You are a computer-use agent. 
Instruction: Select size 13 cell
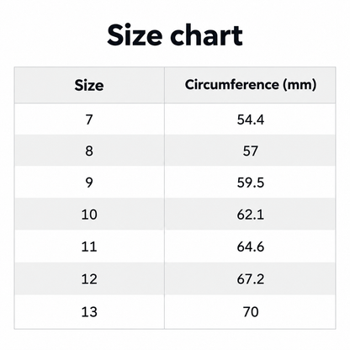[89, 311]
